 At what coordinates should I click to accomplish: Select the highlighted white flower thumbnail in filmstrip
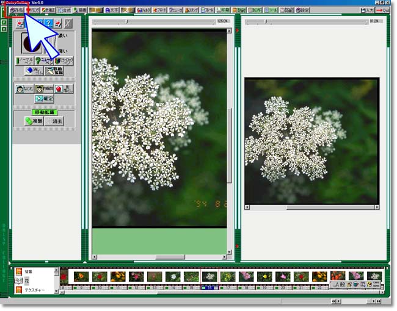click(x=209, y=276)
